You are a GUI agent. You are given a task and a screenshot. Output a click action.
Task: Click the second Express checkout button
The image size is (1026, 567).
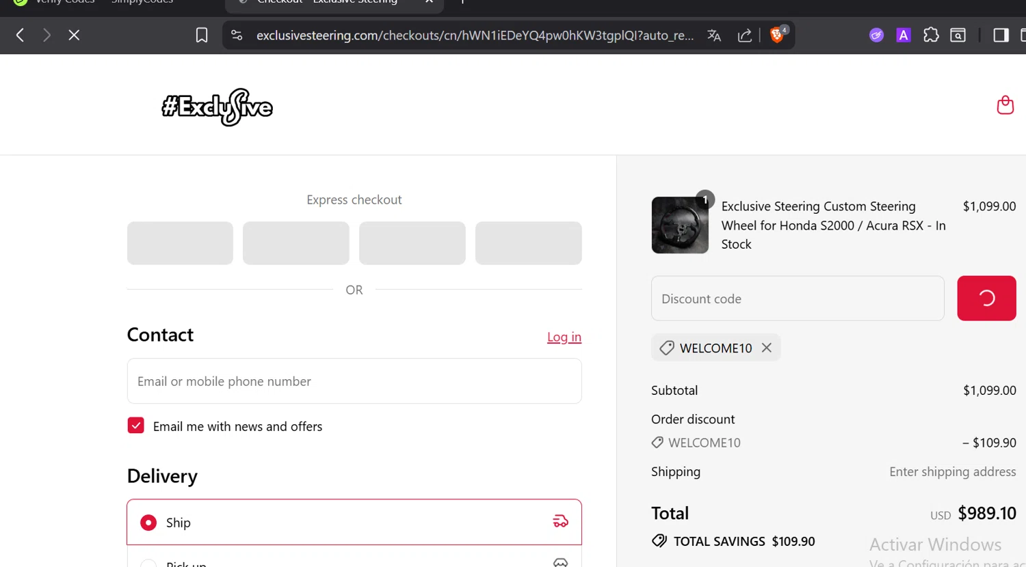point(296,243)
